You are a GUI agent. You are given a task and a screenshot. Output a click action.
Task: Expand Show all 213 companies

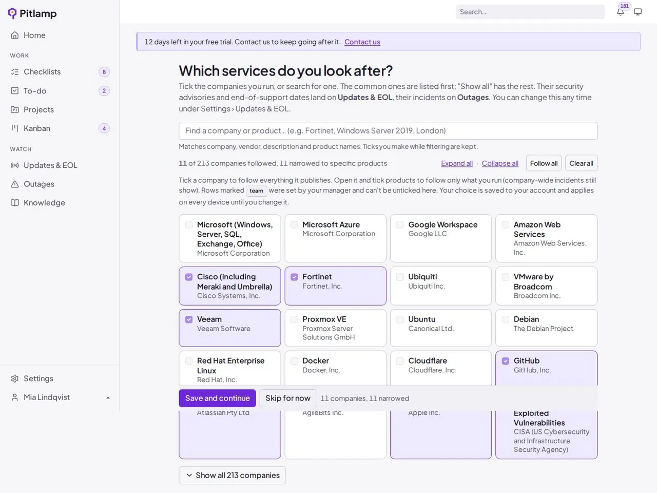233,476
